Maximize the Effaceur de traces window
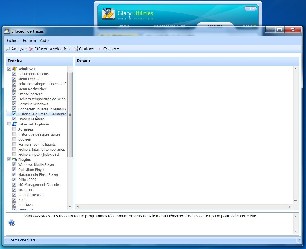 pyautogui.click(x=280, y=30)
